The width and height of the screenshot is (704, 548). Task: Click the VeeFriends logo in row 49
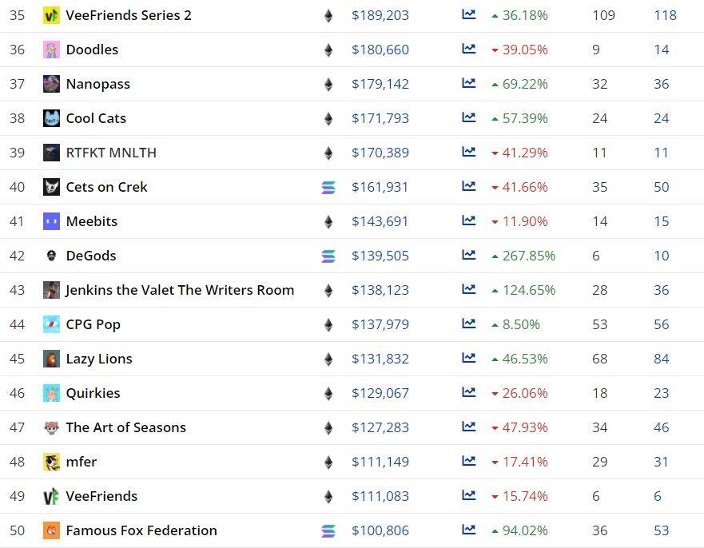click(x=51, y=496)
